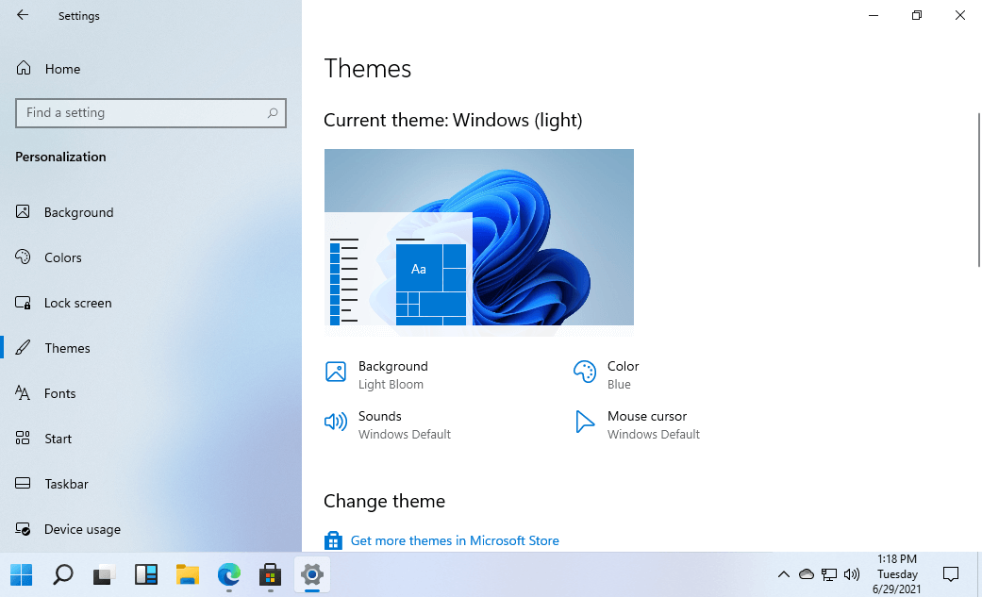Image resolution: width=982 pixels, height=597 pixels.
Task: Select Themes in the sidebar
Action: pos(53,348)
